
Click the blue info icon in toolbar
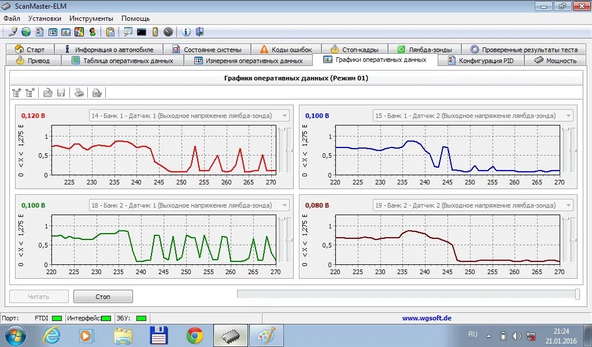point(186,32)
